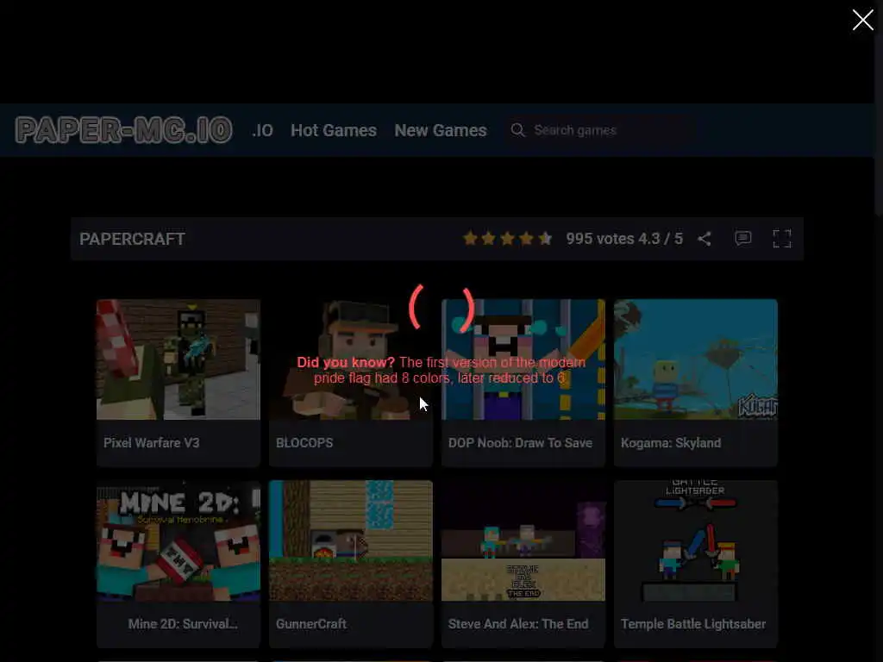
Task: Open Temple Battle Lightsaber thumbnail
Action: (696, 540)
